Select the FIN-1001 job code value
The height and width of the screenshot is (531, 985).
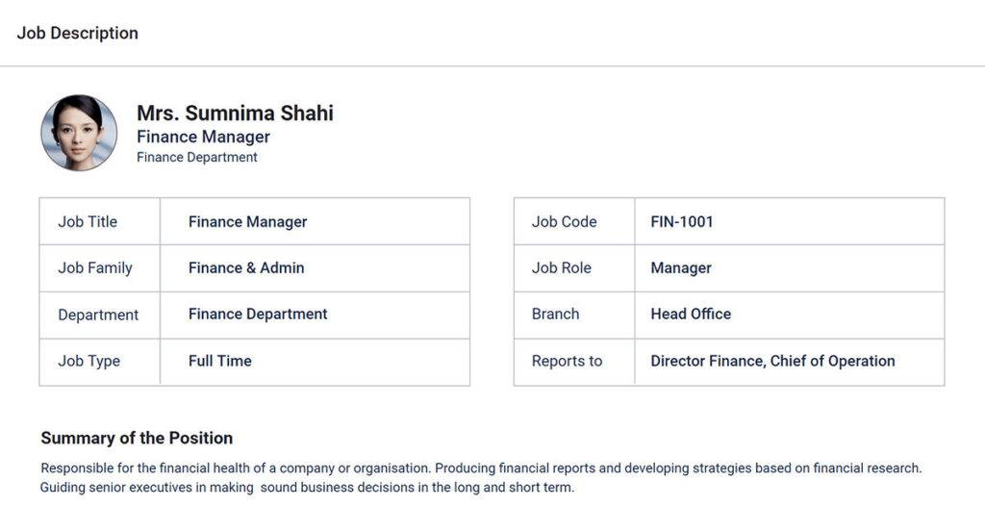click(x=682, y=221)
